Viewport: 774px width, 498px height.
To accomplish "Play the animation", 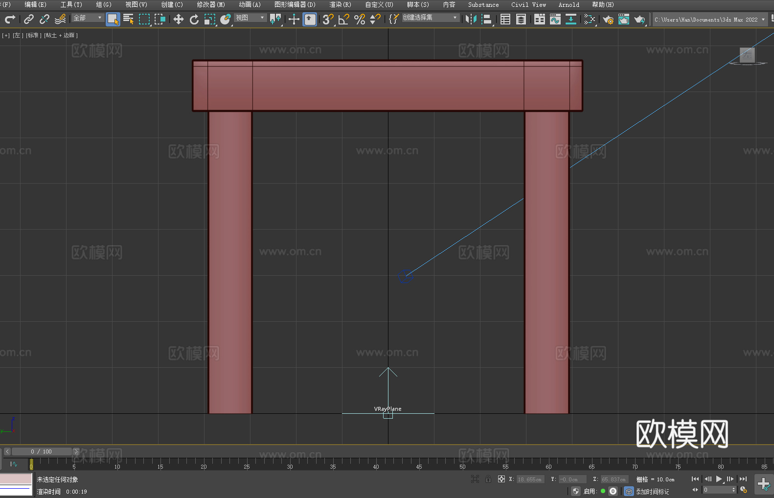I will point(719,479).
